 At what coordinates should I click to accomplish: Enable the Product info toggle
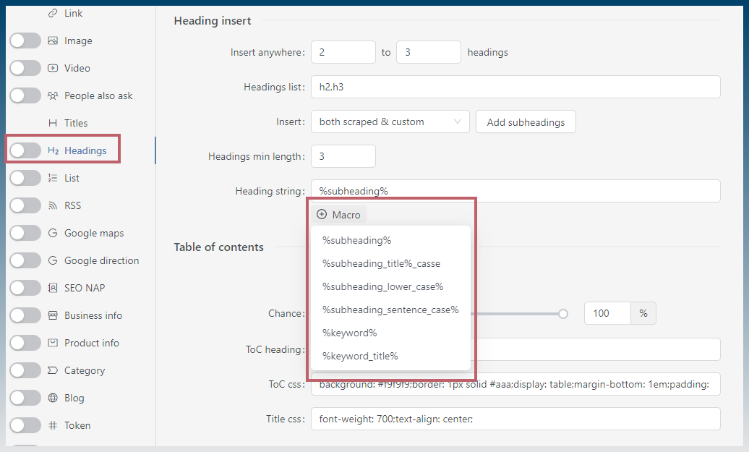pyautogui.click(x=25, y=343)
